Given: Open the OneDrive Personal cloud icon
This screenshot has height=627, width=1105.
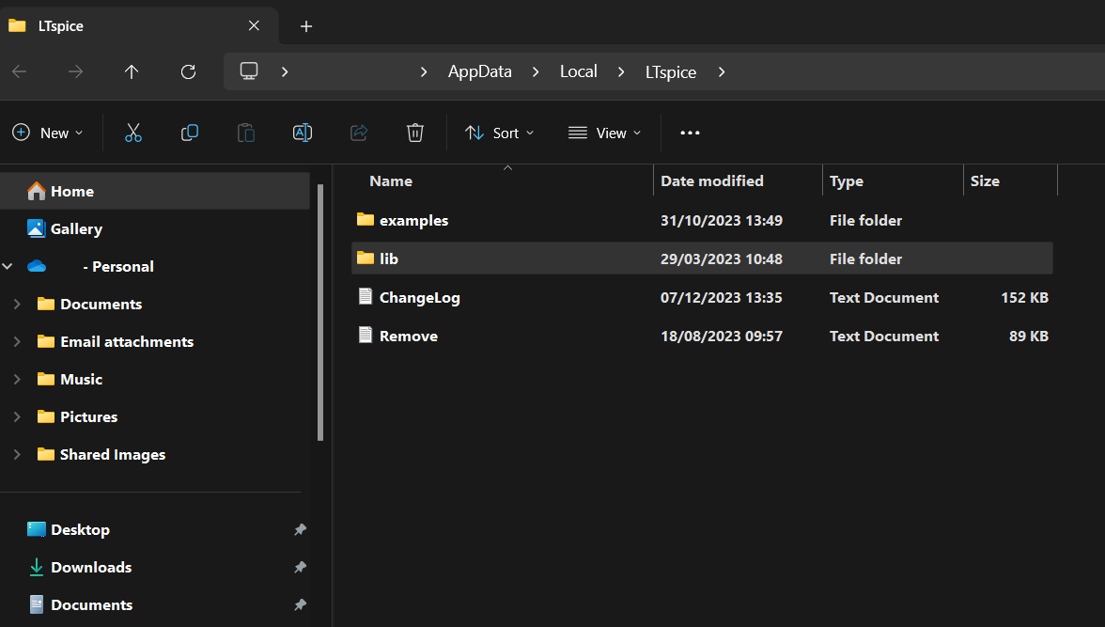Looking at the screenshot, I should (x=37, y=266).
